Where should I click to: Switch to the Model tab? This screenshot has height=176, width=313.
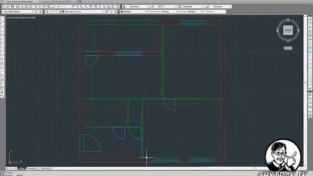(22, 168)
